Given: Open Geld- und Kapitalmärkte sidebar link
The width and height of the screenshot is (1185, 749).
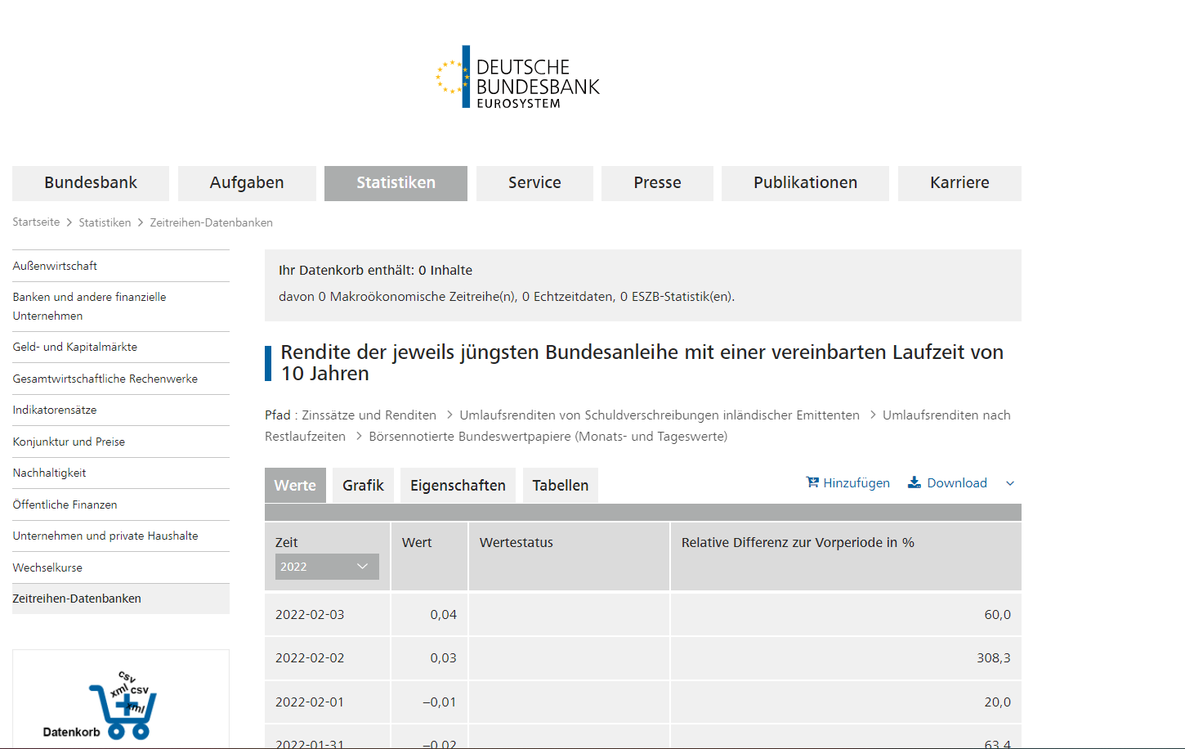Looking at the screenshot, I should pos(75,347).
